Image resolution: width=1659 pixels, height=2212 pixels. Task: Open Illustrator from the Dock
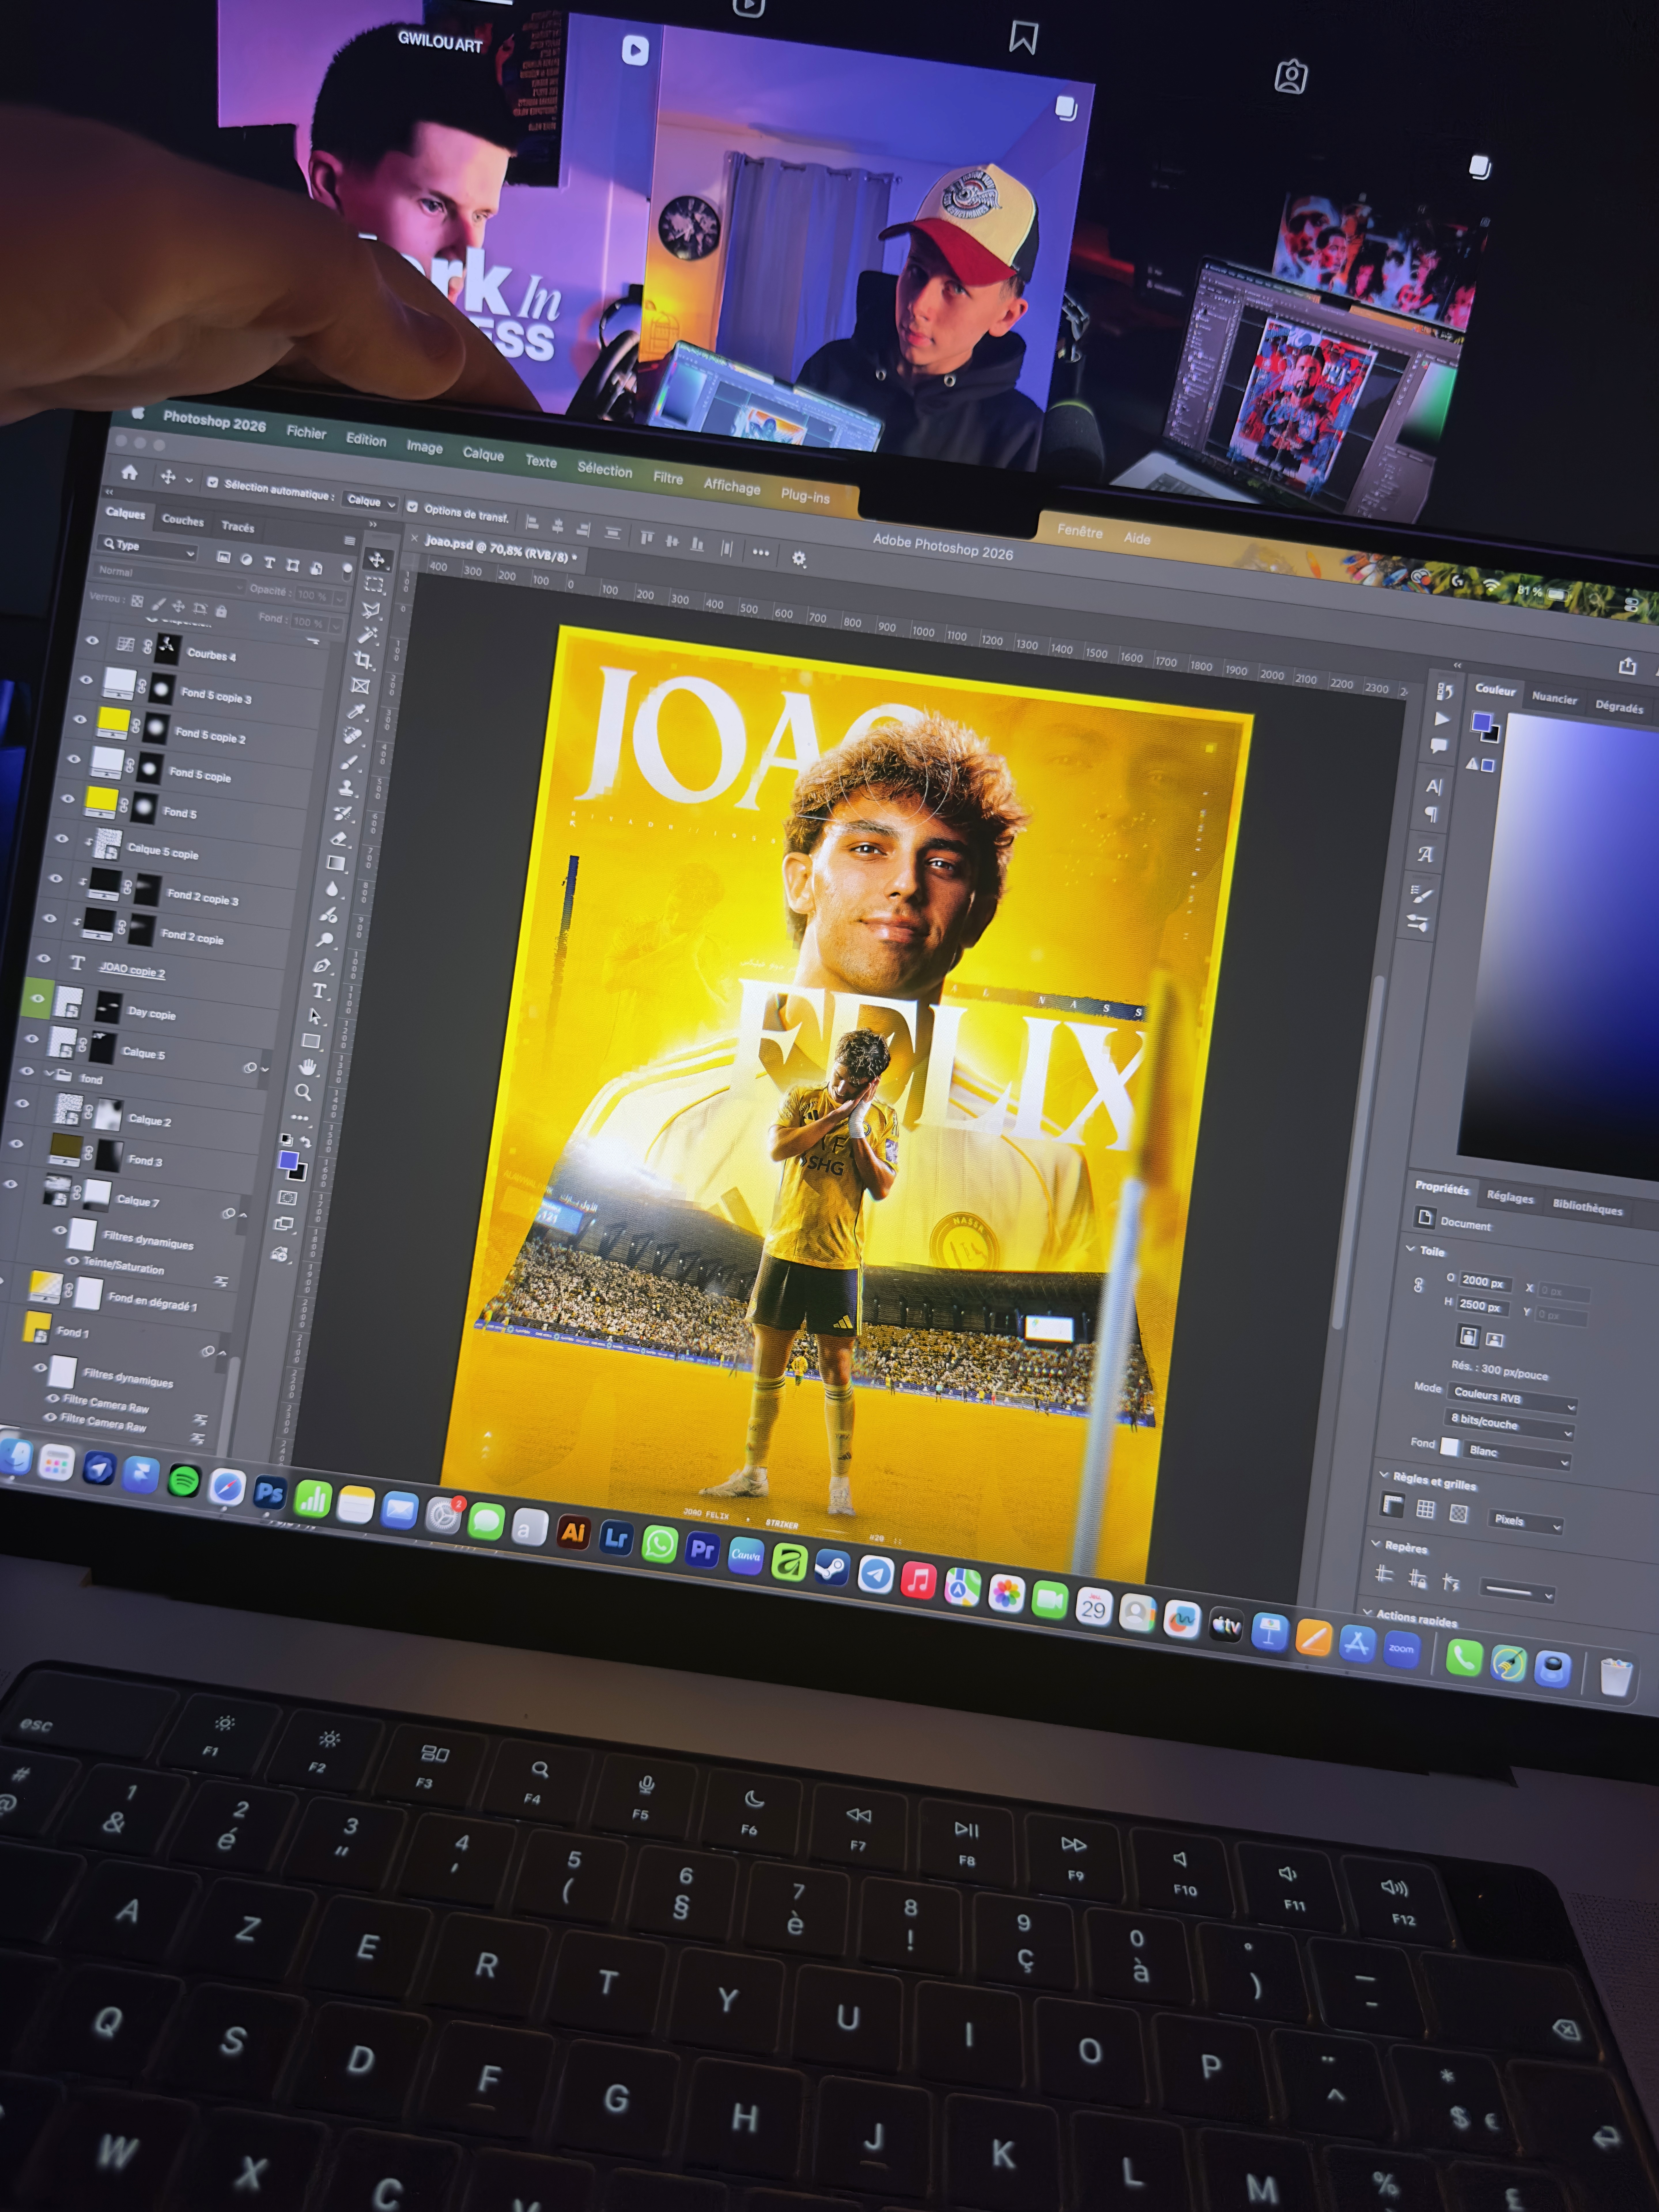(x=573, y=1532)
